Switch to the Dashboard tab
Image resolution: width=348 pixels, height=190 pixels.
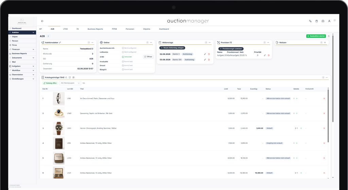point(164,29)
